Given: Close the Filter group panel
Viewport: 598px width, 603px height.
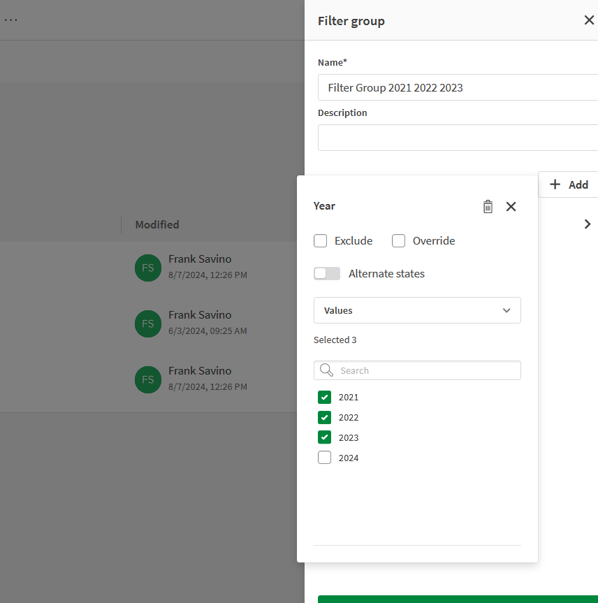Looking at the screenshot, I should tap(589, 20).
